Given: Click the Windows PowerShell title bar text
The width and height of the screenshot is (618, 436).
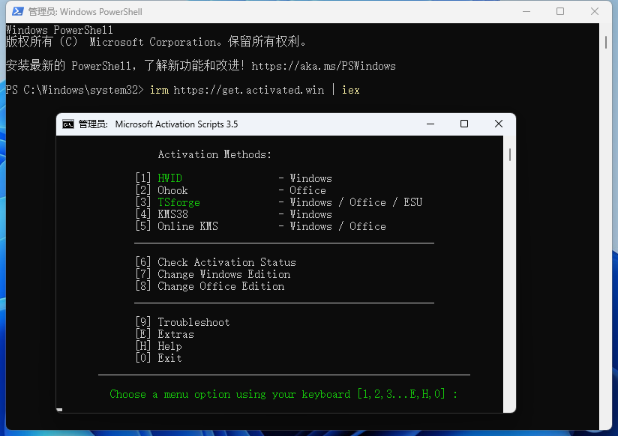Looking at the screenshot, I should point(85,12).
